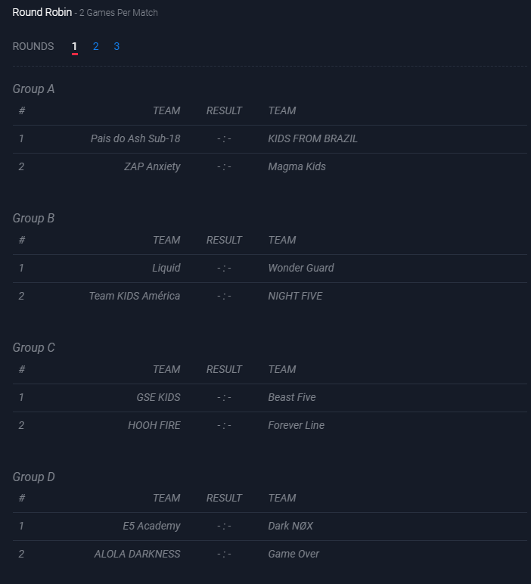The image size is (531, 584).
Task: Click the Group C heading
Action: click(x=34, y=347)
